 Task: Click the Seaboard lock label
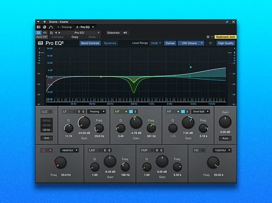(x=225, y=37)
